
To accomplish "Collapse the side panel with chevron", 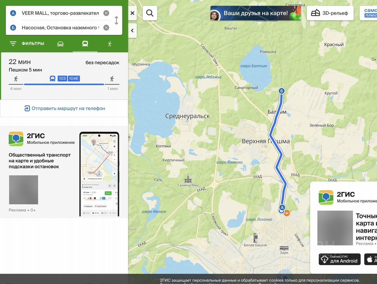I will [132, 30].
